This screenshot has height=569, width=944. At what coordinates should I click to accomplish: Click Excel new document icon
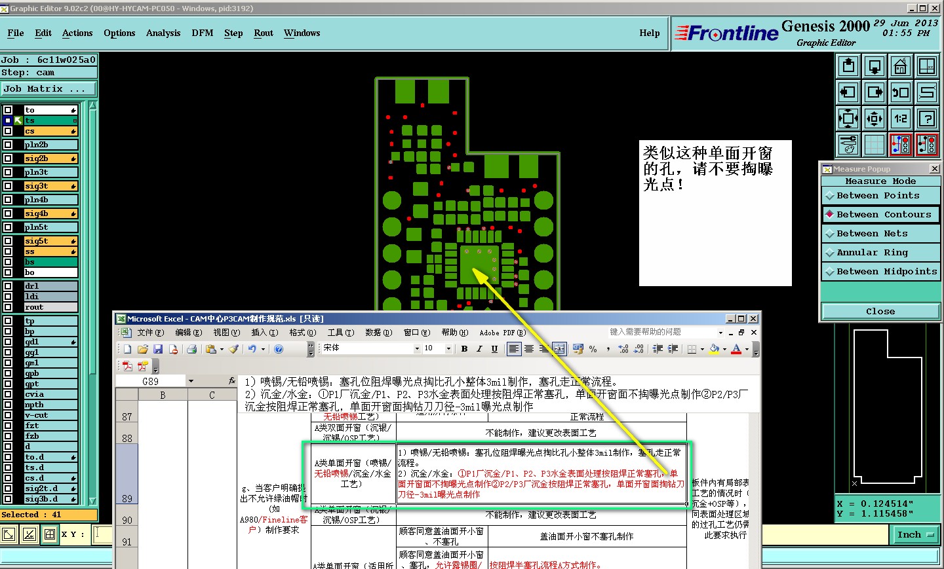click(x=127, y=349)
